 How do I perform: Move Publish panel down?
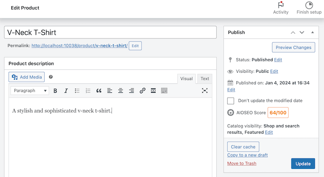coord(302,33)
